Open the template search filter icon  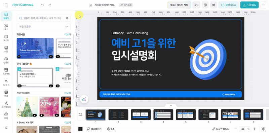point(67,18)
